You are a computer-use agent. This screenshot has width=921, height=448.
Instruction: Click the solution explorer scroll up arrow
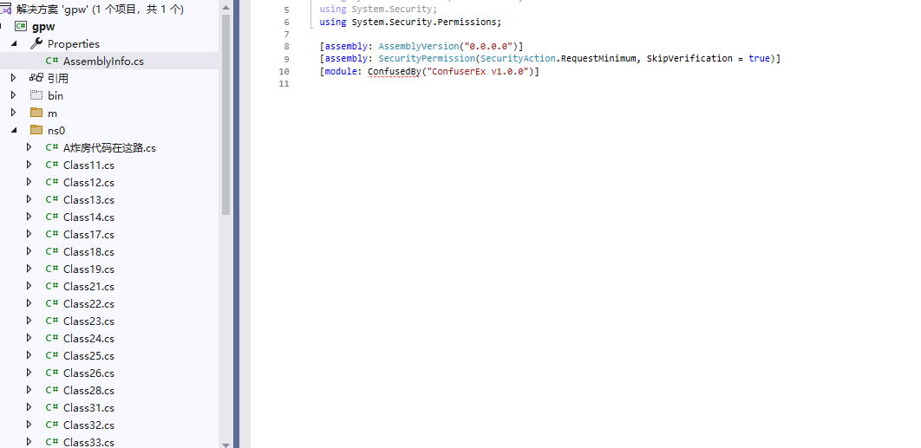point(225,5)
